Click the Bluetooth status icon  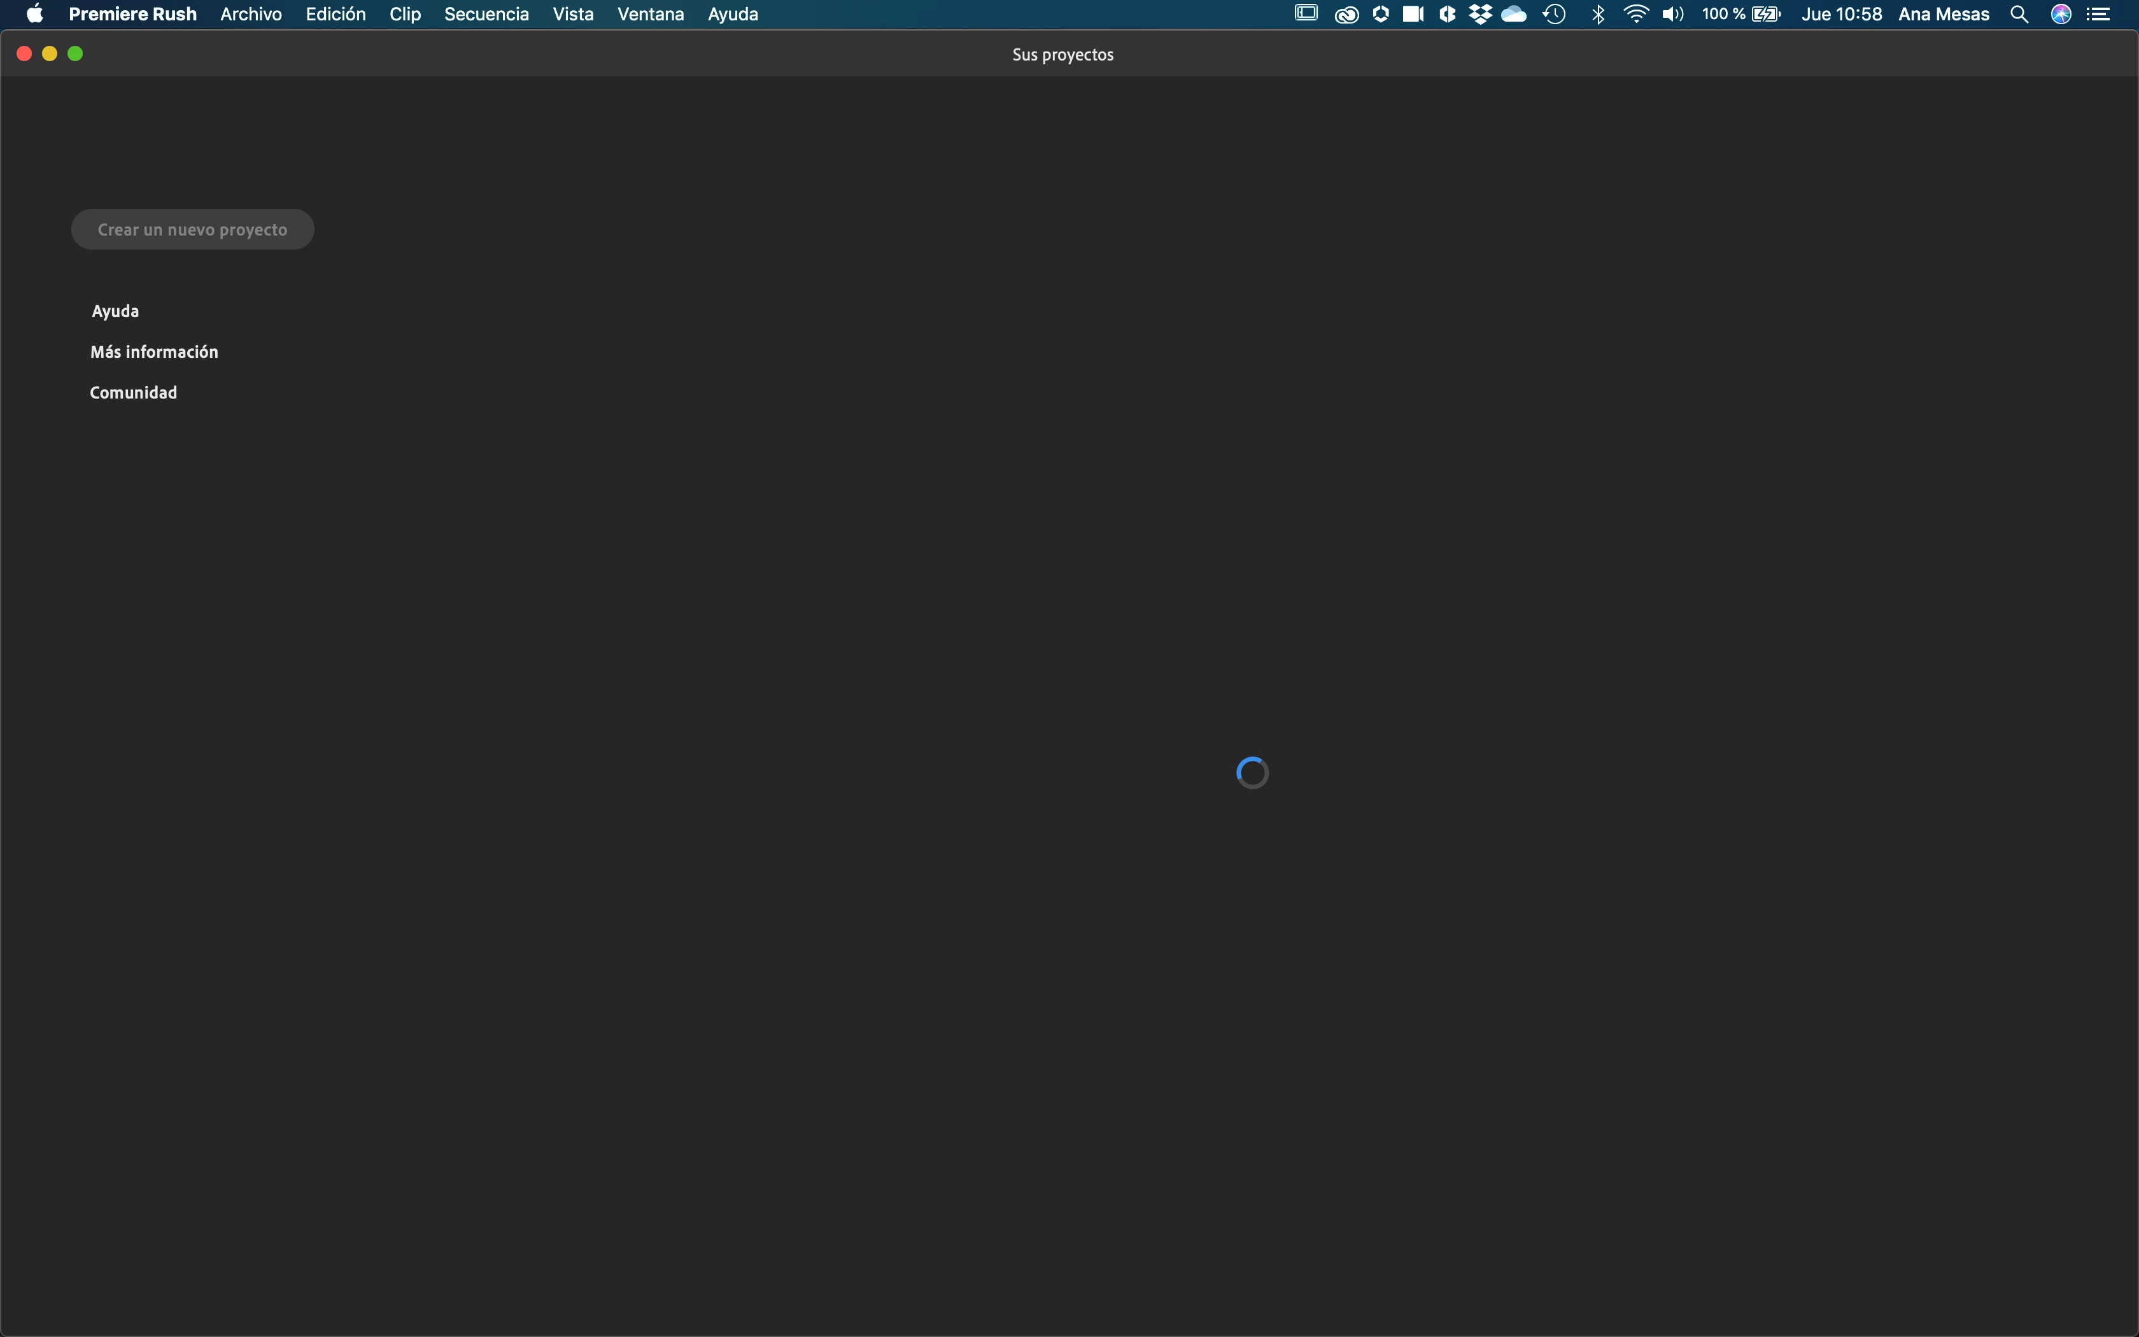pyautogui.click(x=1598, y=14)
